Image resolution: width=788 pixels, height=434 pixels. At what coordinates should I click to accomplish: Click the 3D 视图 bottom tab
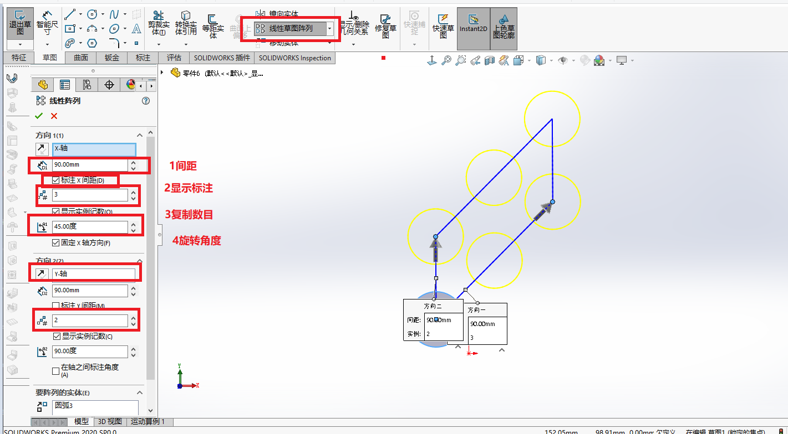point(110,422)
